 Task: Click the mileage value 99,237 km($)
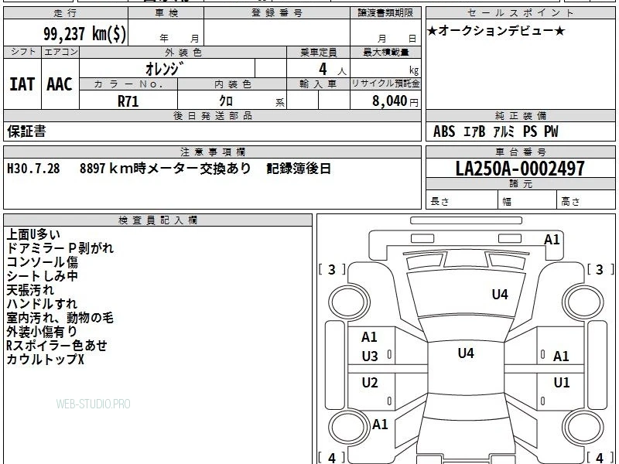[85, 33]
